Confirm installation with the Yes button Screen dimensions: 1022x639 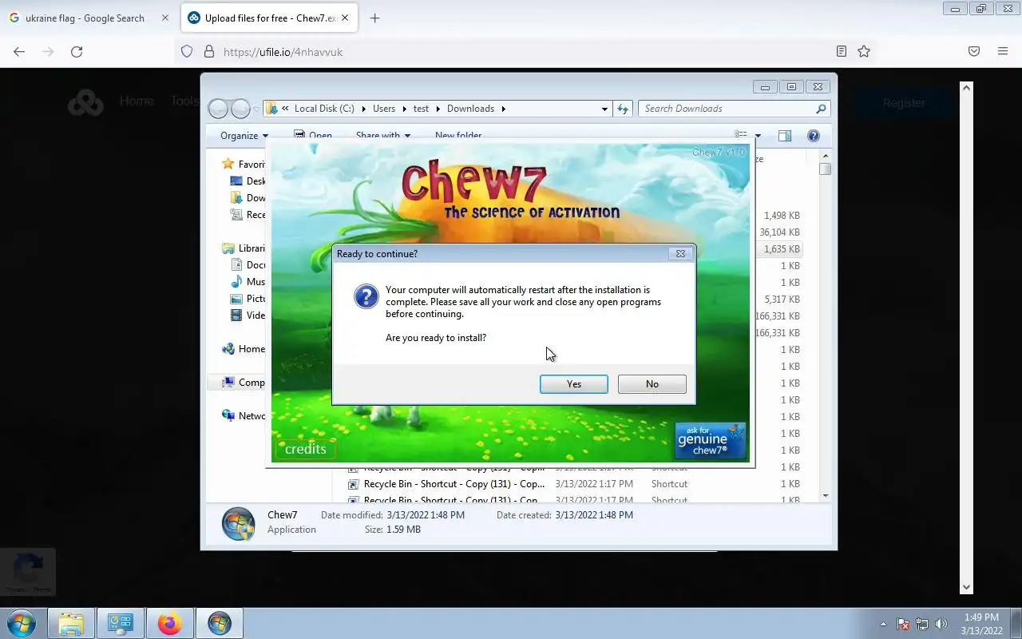coord(573,384)
